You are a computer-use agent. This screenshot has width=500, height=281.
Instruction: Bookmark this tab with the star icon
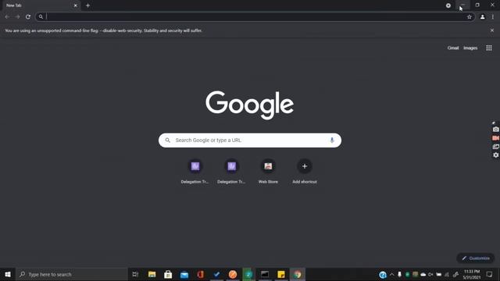tap(470, 17)
